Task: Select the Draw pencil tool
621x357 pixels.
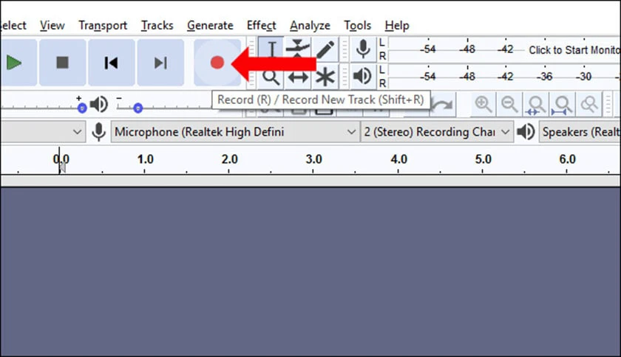Action: [325, 49]
